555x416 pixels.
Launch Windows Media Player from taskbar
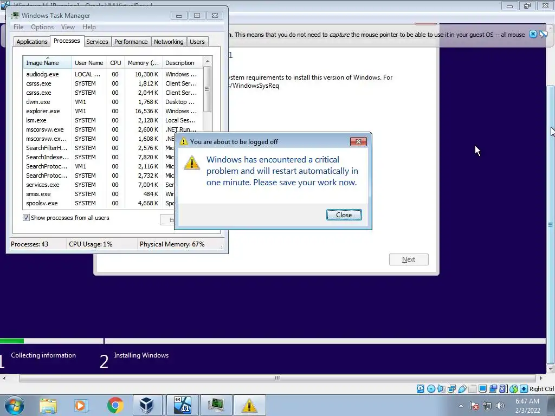(x=81, y=405)
